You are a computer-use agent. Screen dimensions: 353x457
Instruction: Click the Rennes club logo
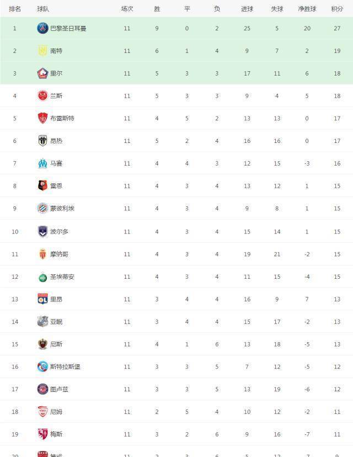point(42,186)
